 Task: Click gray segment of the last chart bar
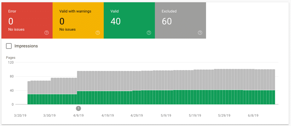(x=273, y=79)
